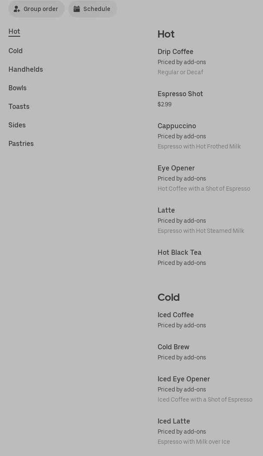
Task: Pick the Latte from Hot drinks
Action: (x=166, y=210)
